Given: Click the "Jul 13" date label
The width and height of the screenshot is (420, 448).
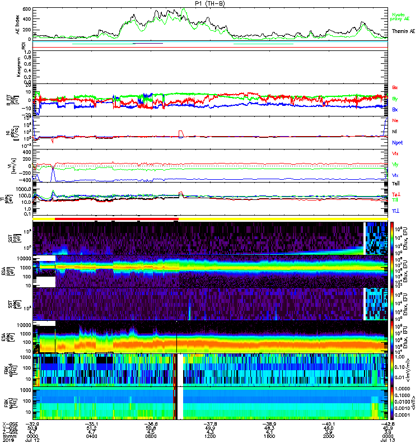Looking at the screenshot, I should coord(388,440).
